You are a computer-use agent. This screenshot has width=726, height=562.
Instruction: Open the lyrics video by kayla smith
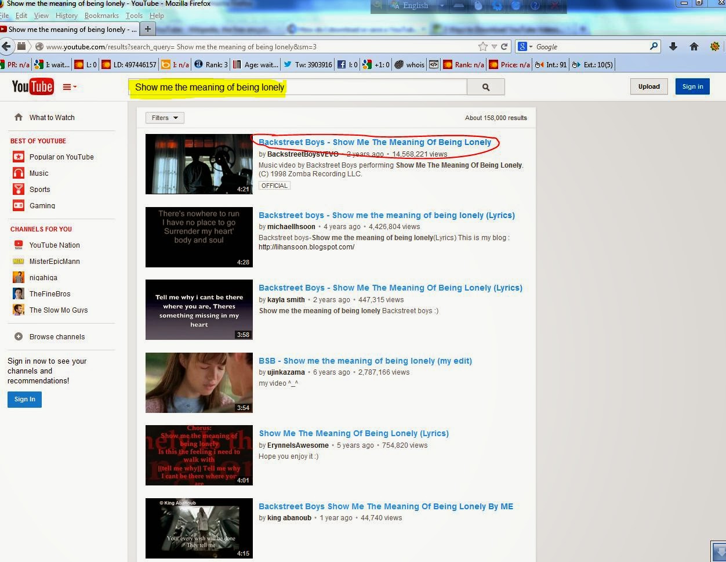tap(390, 288)
